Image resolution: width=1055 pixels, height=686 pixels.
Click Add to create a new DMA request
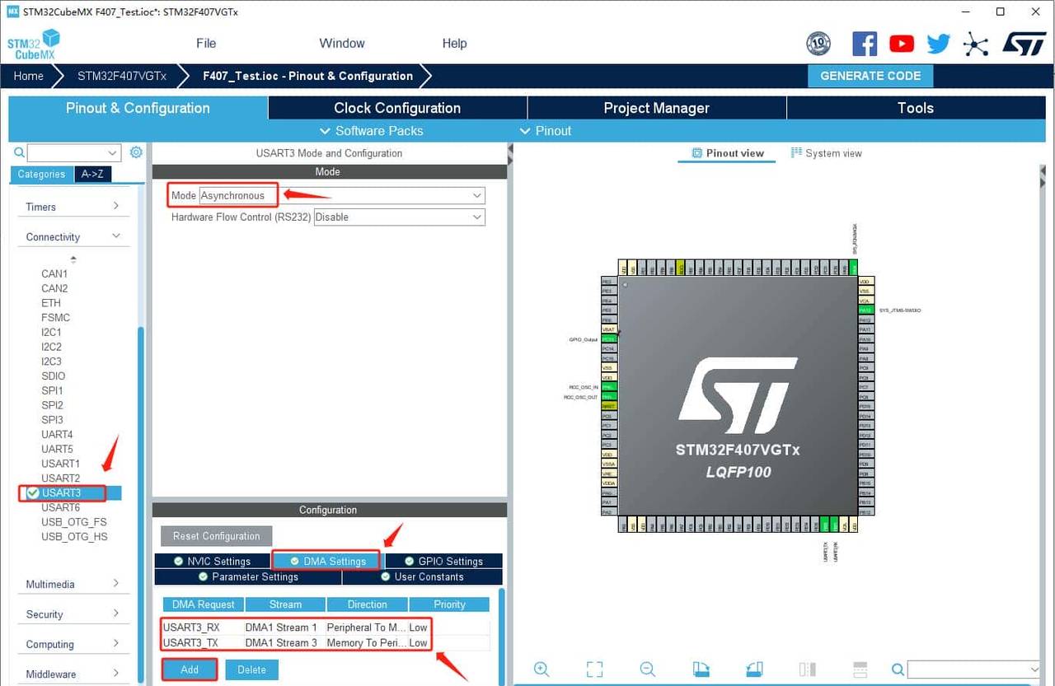(x=189, y=670)
